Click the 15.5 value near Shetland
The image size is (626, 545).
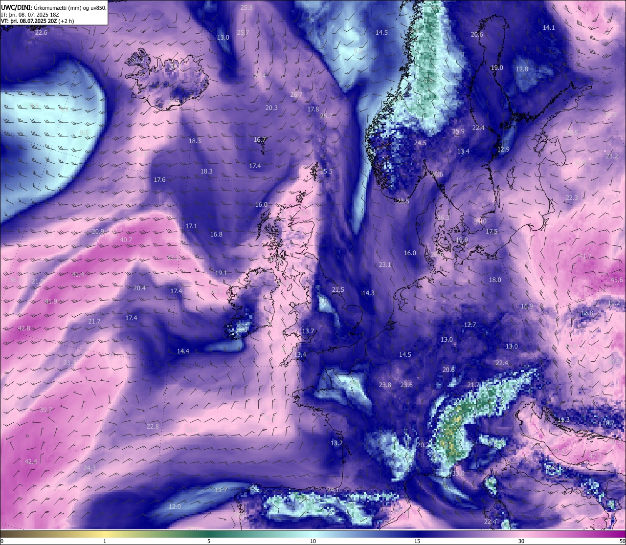tap(326, 172)
